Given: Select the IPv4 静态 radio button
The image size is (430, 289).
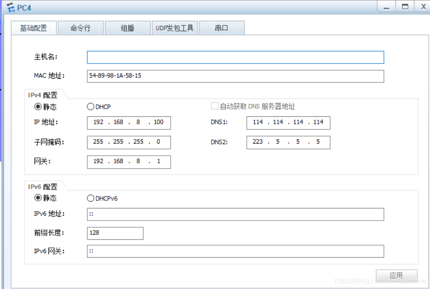Looking at the screenshot, I should click(x=38, y=106).
